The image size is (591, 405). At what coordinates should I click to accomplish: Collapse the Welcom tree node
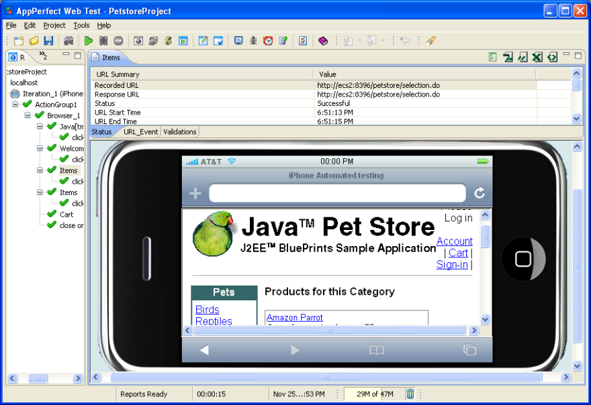coord(40,148)
